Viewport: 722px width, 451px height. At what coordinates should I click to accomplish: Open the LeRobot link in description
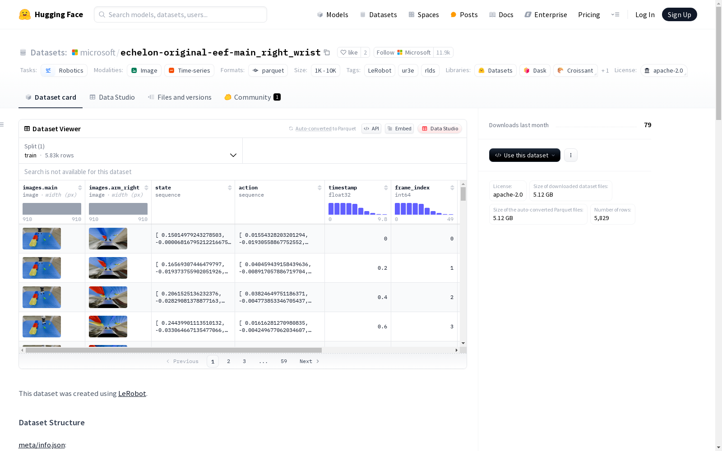coord(132,393)
